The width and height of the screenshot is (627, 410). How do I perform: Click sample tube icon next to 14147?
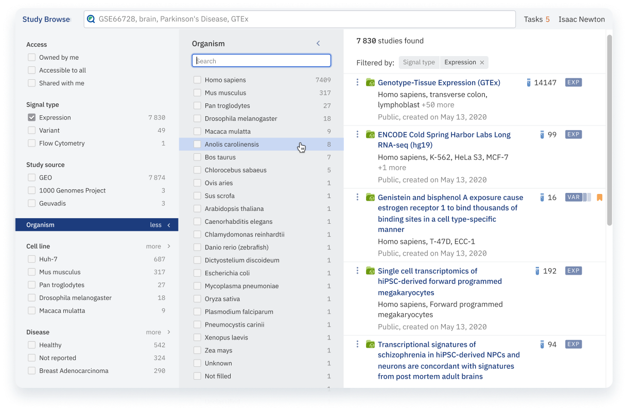click(x=528, y=82)
